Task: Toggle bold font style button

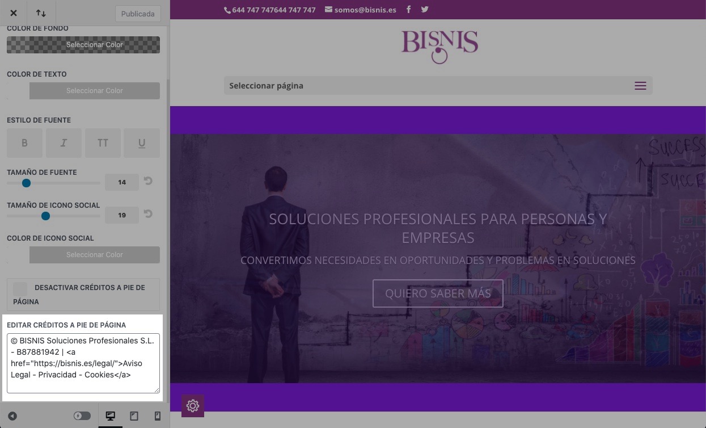Action: coord(24,143)
